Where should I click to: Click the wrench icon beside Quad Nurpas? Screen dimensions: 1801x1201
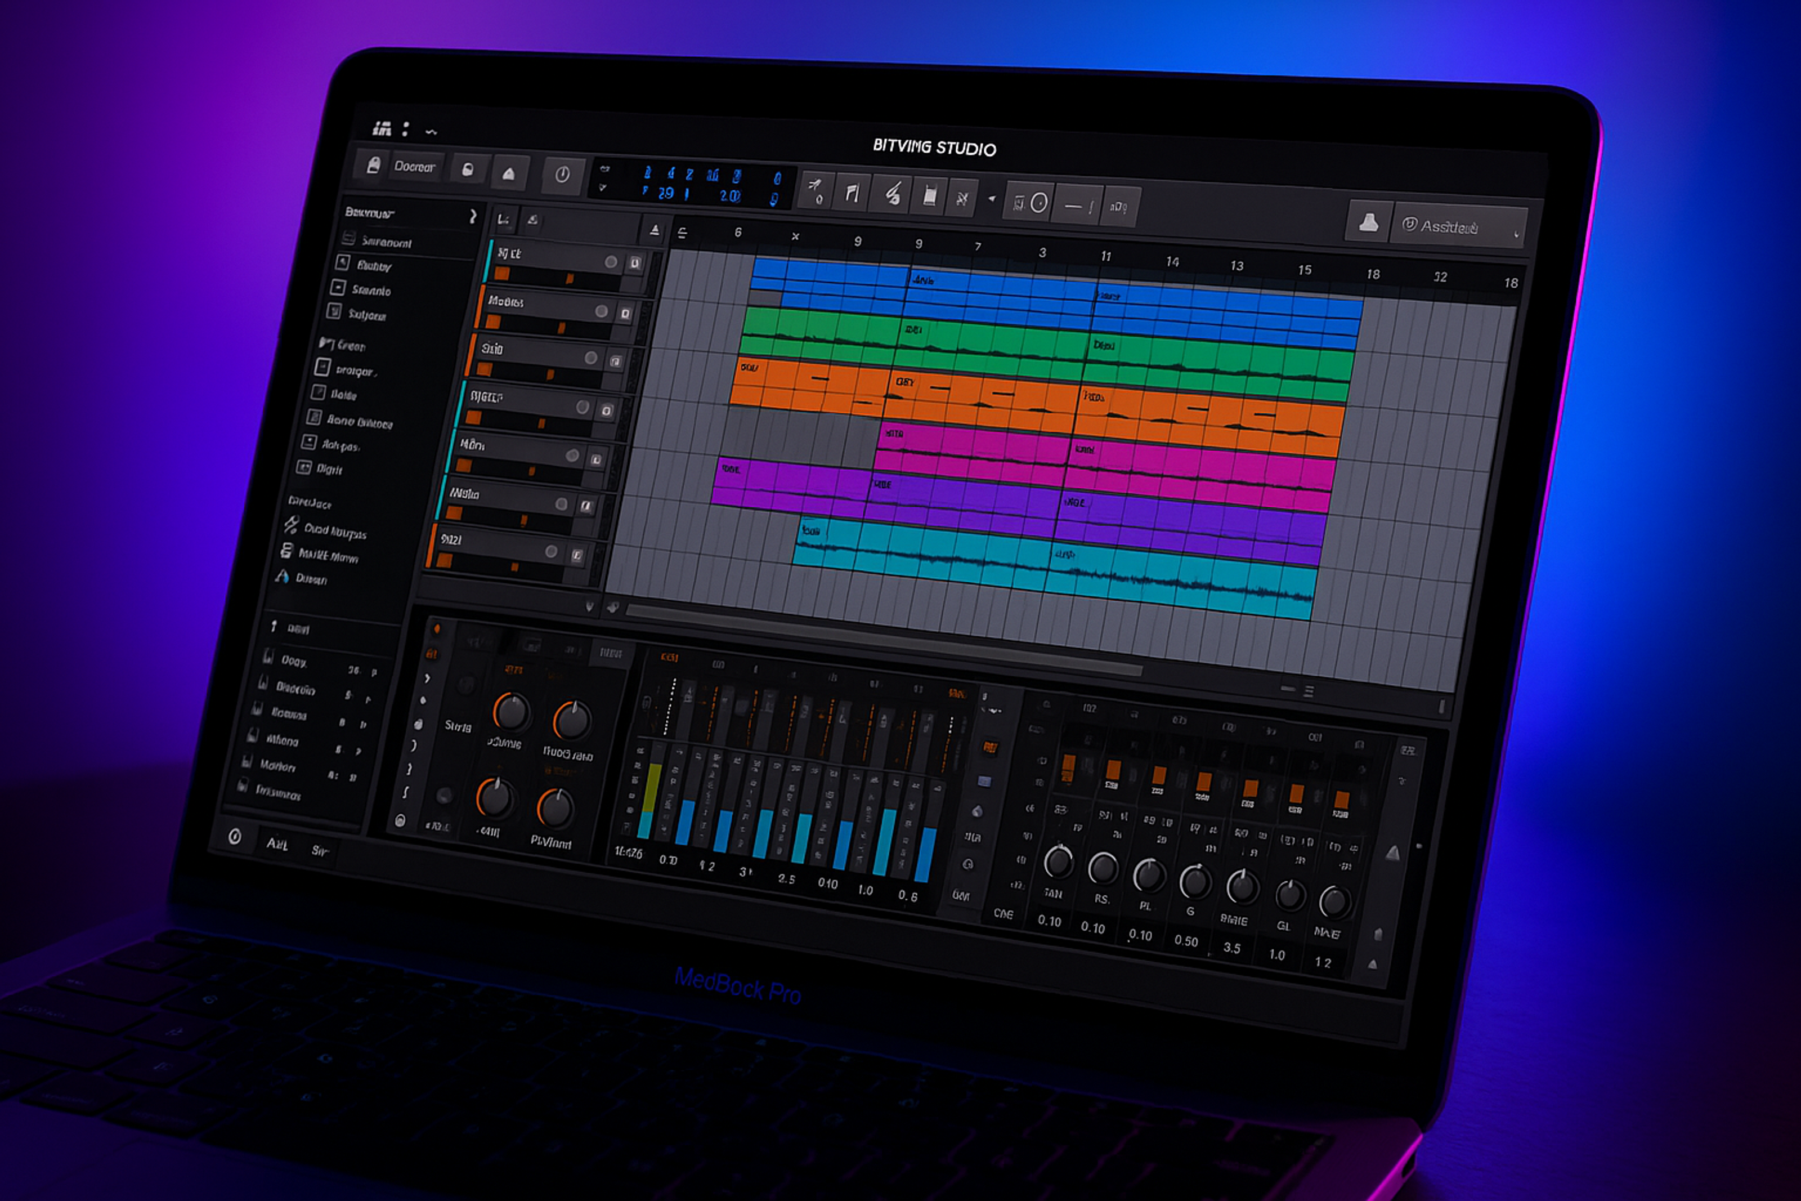[291, 525]
